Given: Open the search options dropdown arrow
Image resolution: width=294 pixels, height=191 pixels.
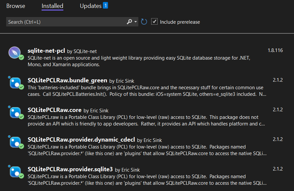Looking at the screenshot, I should (x=136, y=22).
